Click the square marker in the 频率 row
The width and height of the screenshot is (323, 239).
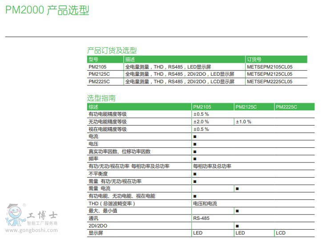point(195,159)
